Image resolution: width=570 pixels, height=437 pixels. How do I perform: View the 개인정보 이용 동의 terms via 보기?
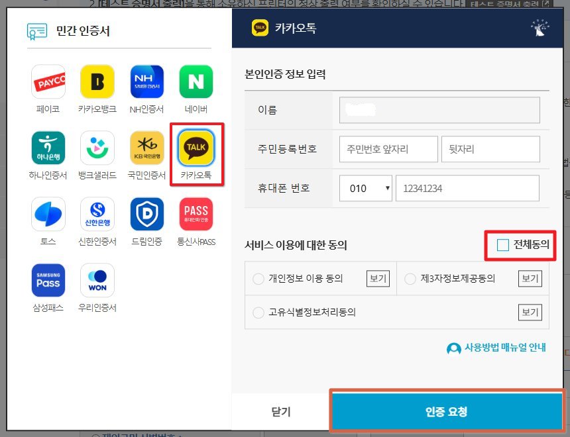click(378, 279)
